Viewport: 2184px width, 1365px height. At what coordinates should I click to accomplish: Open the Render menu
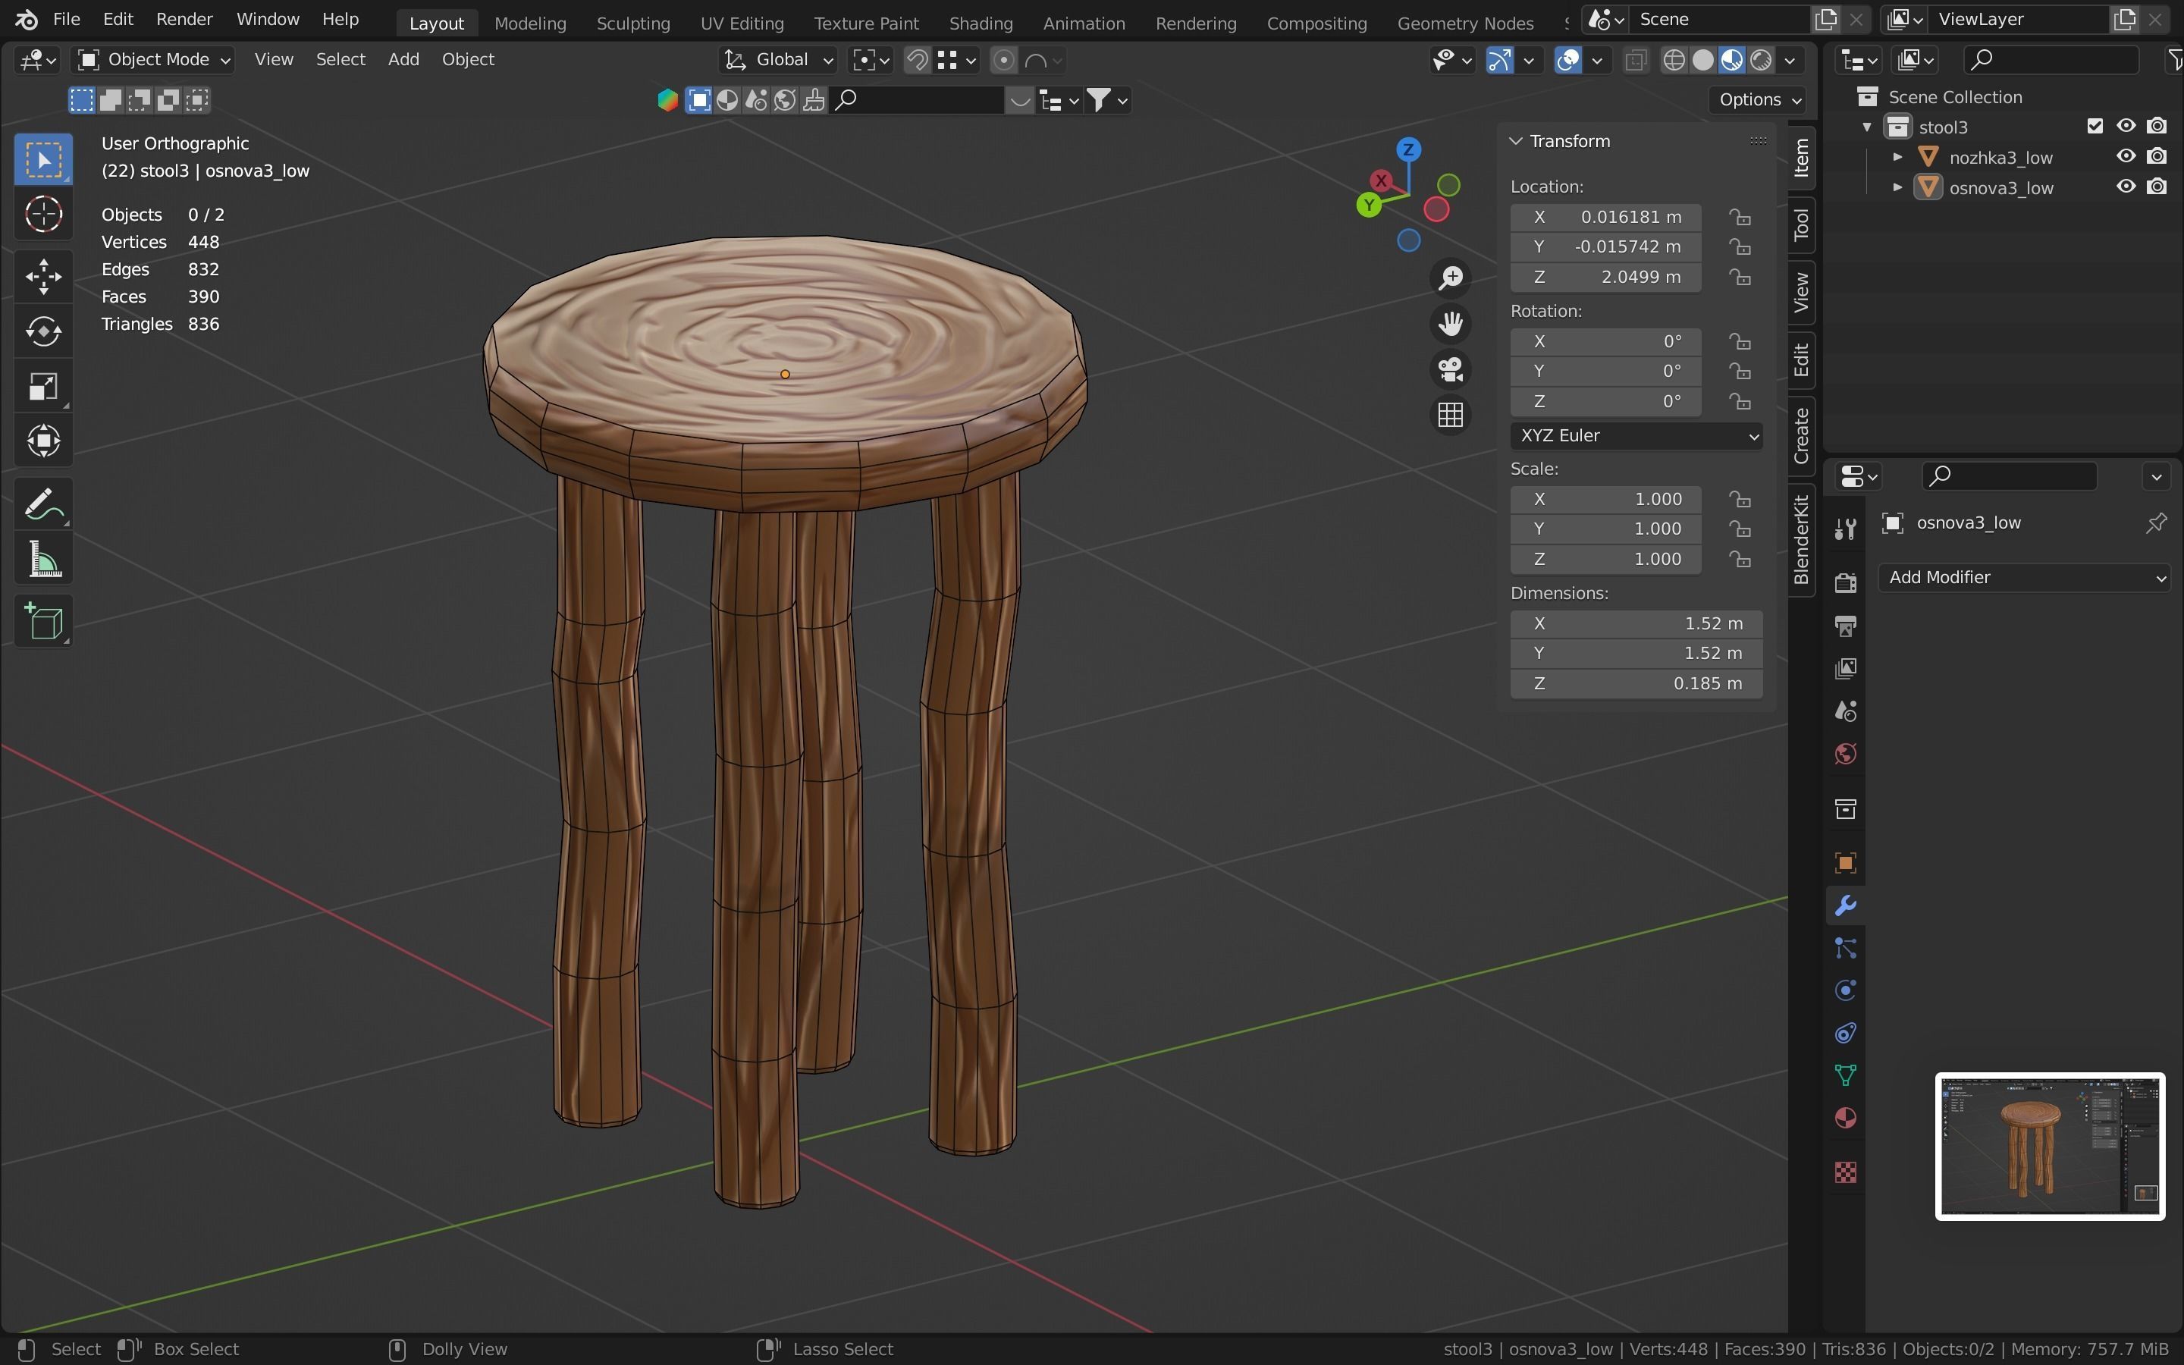tap(184, 19)
